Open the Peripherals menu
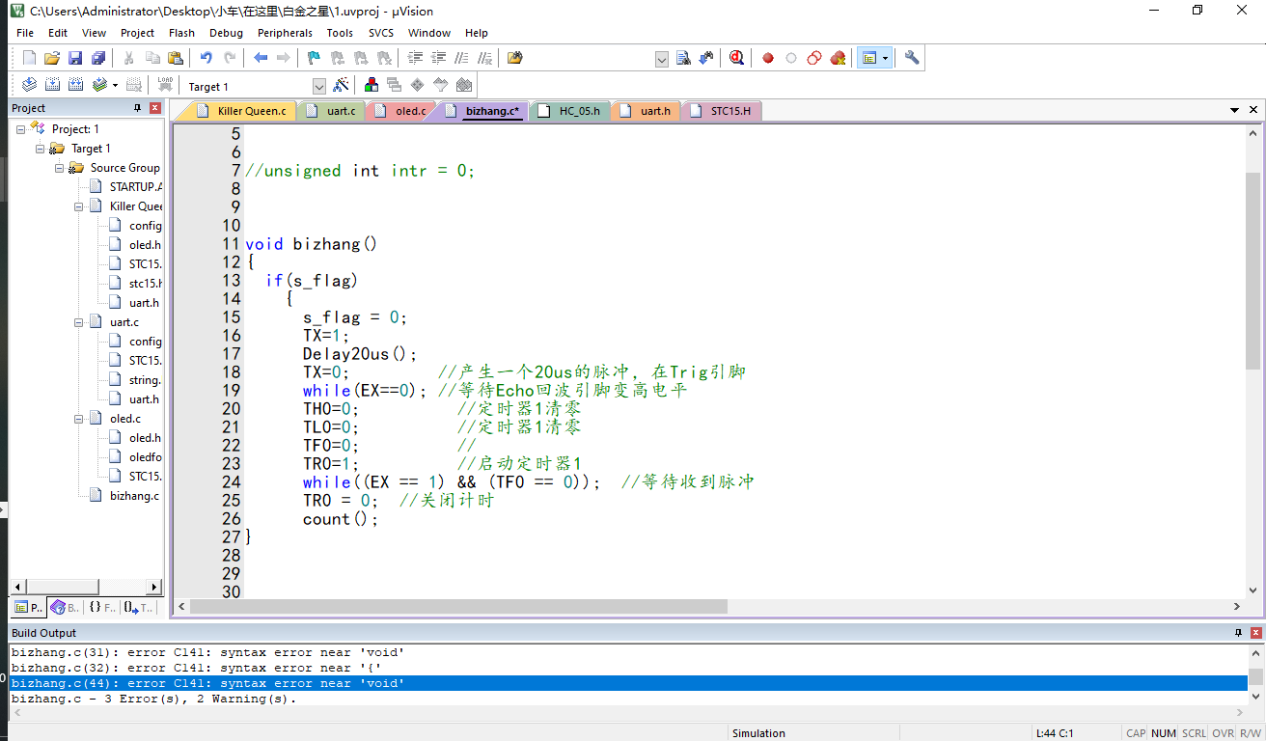Viewport: 1266px width, 741px height. click(x=285, y=32)
